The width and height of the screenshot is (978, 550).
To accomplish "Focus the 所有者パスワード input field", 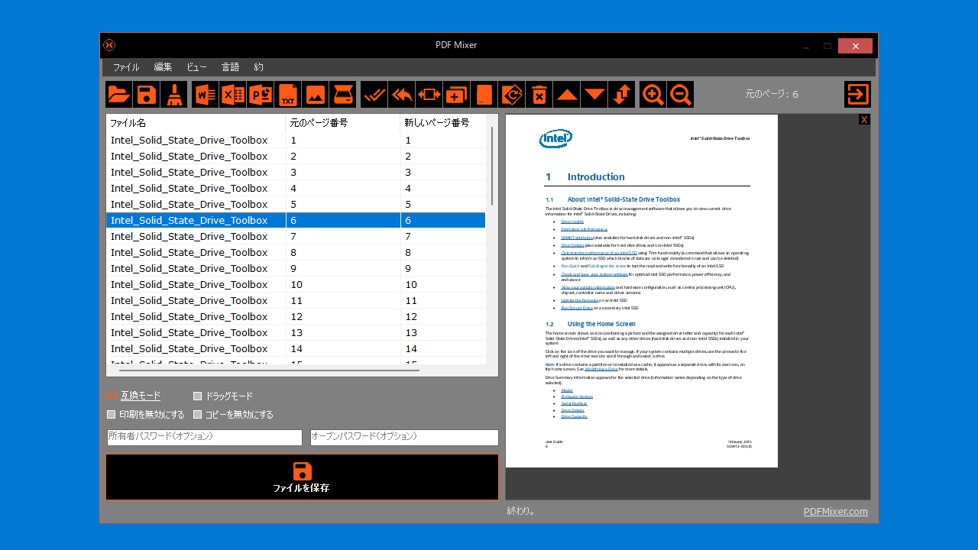I will point(205,437).
